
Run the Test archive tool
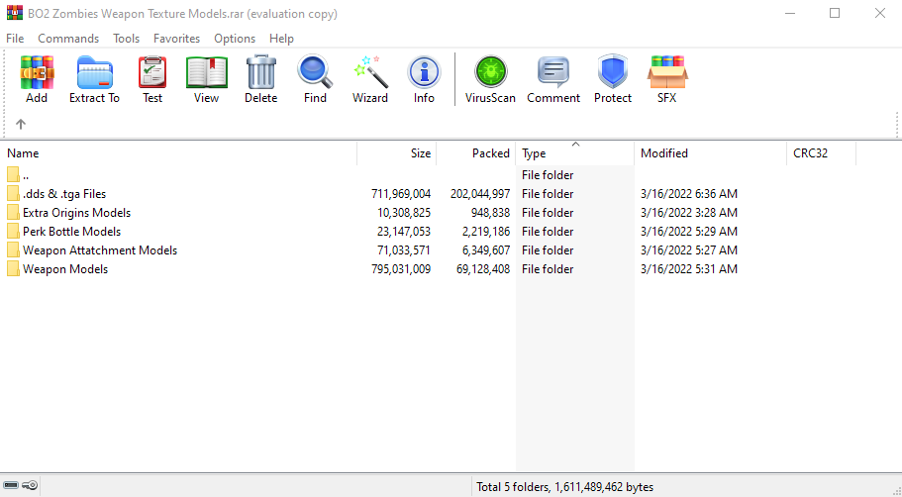click(152, 72)
